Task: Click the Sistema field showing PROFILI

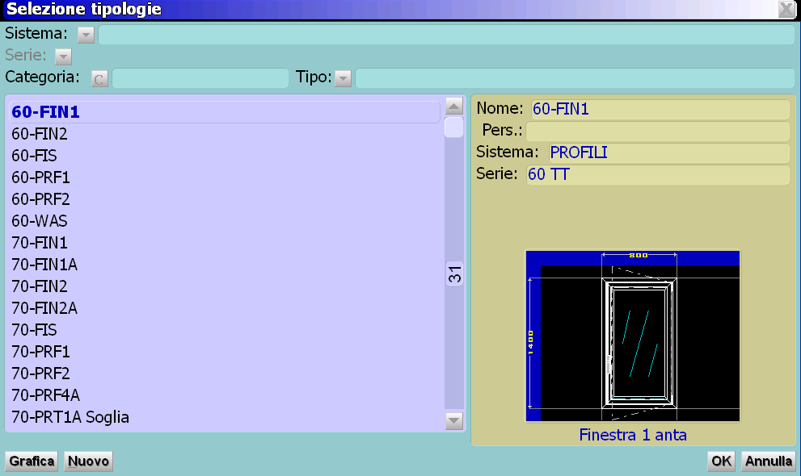Action: (668, 152)
